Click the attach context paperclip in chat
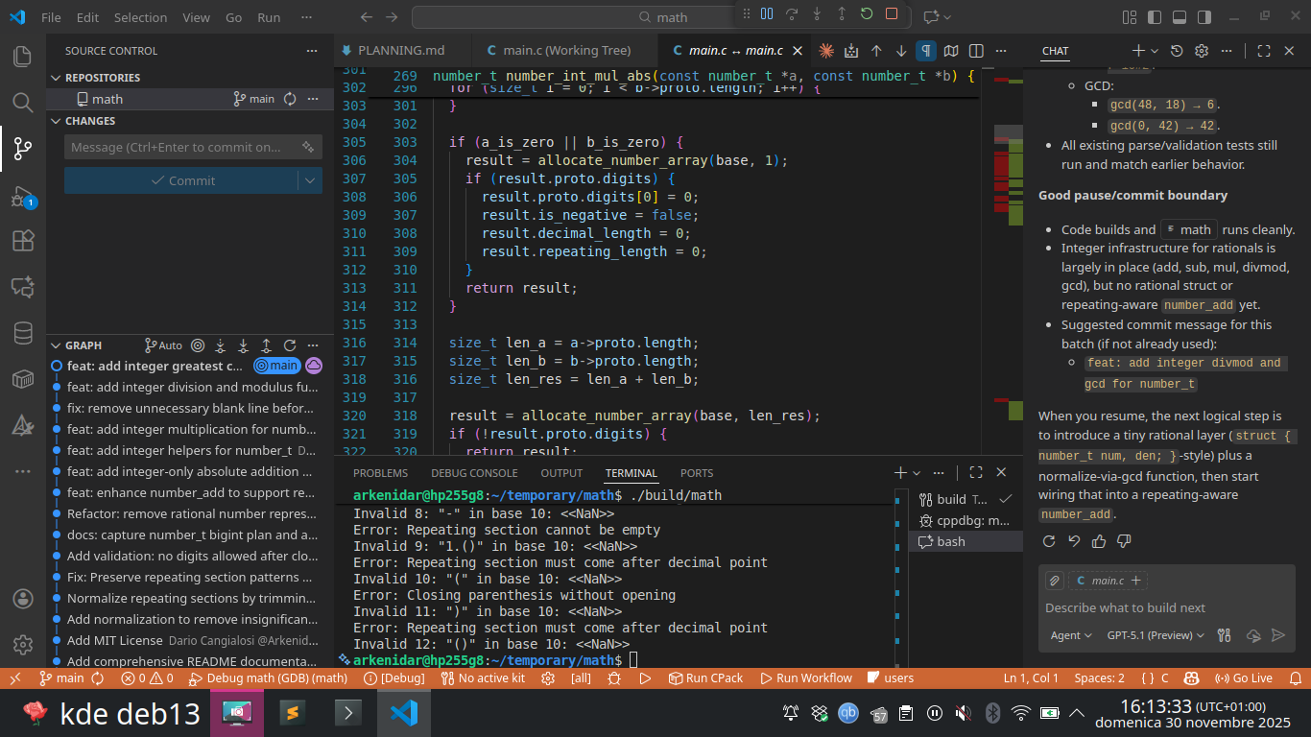Viewport: 1311px width, 737px height. (x=1054, y=581)
